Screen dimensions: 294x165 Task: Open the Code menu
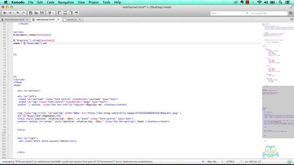click(51, 2)
